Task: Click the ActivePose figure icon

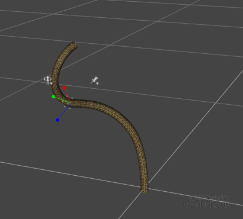Action: [x=47, y=80]
